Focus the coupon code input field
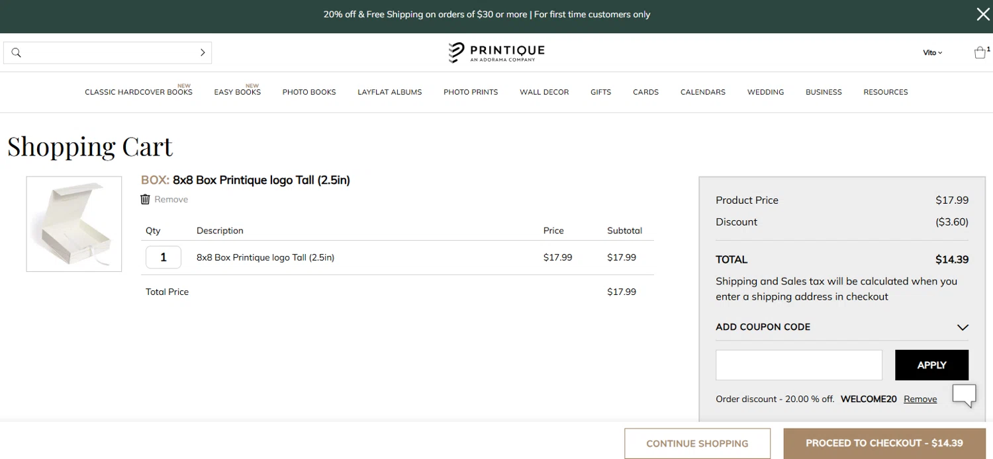Viewport: 993px width, 459px height. [798, 365]
